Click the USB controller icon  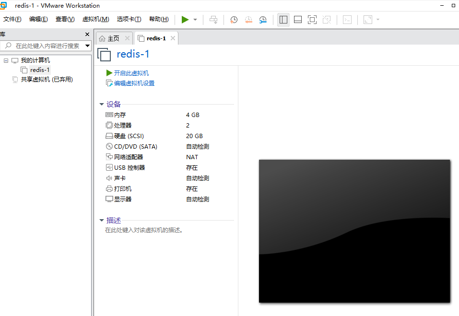pos(109,167)
